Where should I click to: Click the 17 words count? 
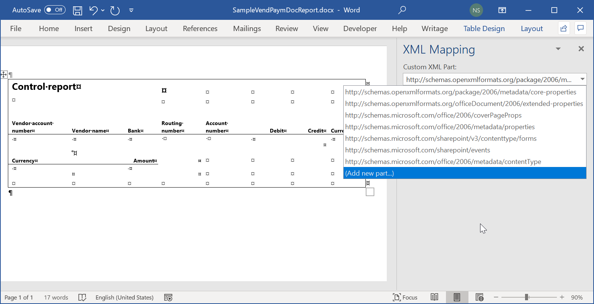pyautogui.click(x=56, y=297)
